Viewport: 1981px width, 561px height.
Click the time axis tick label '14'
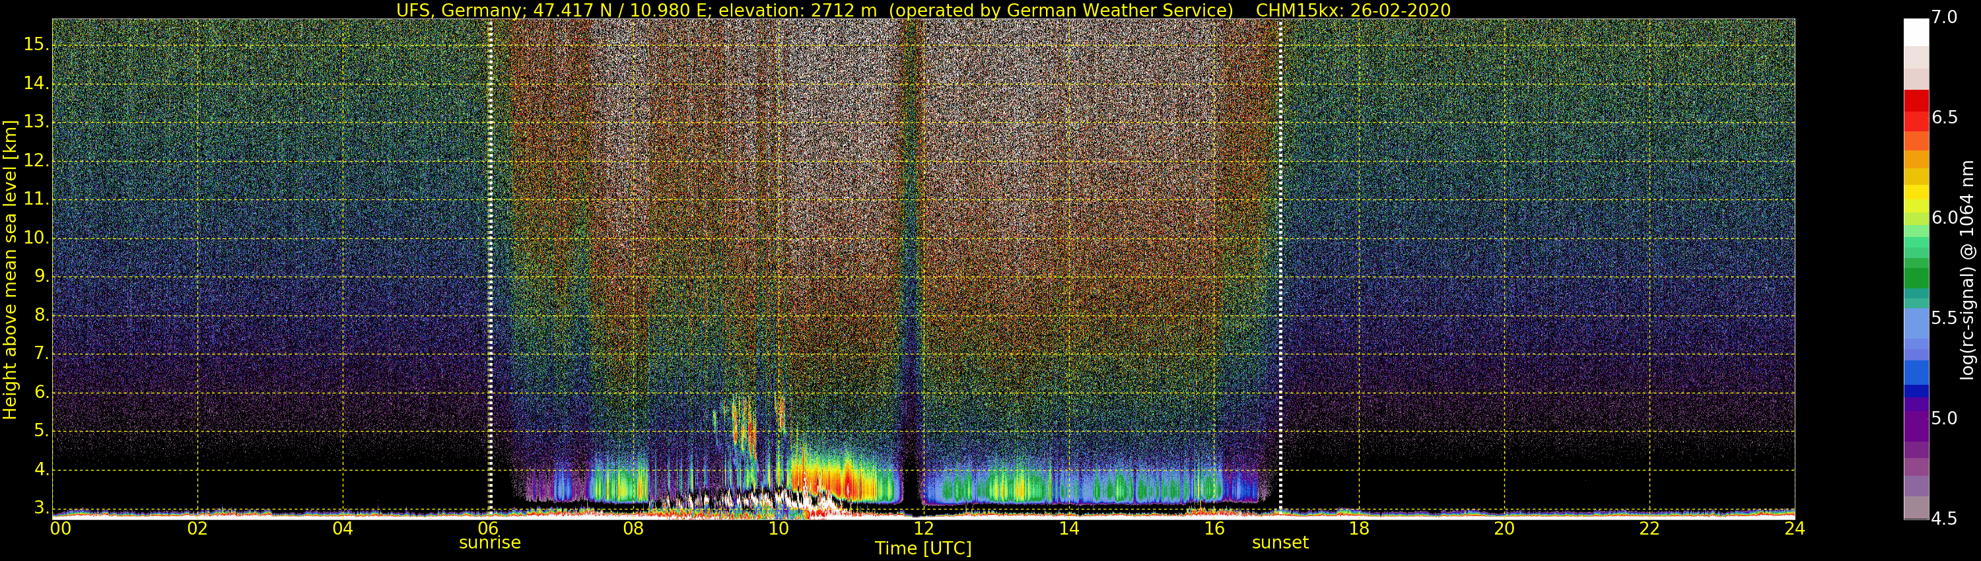[x=1069, y=528]
